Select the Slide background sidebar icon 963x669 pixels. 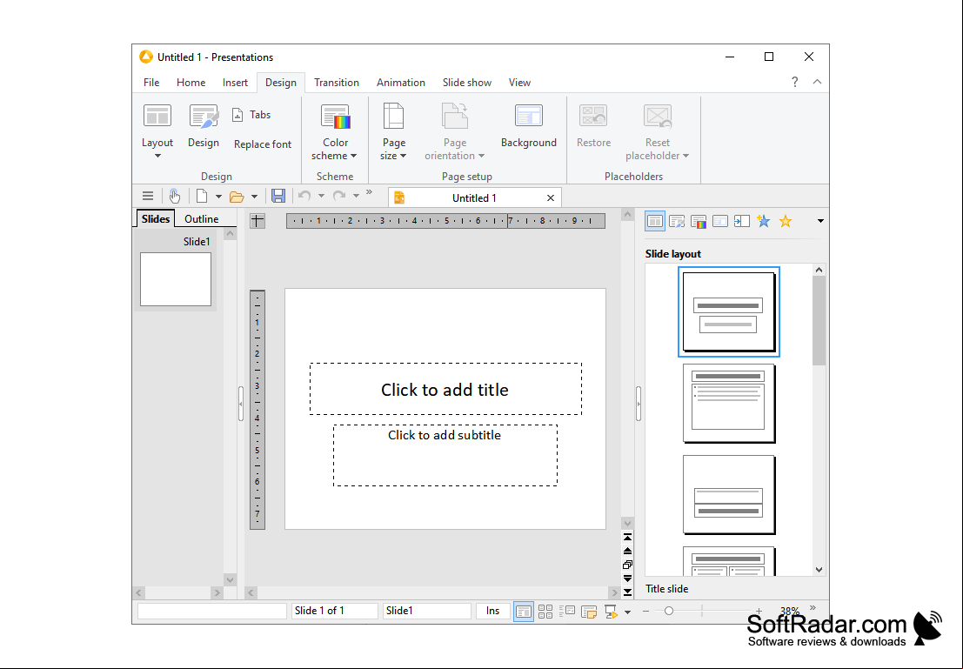click(x=719, y=221)
